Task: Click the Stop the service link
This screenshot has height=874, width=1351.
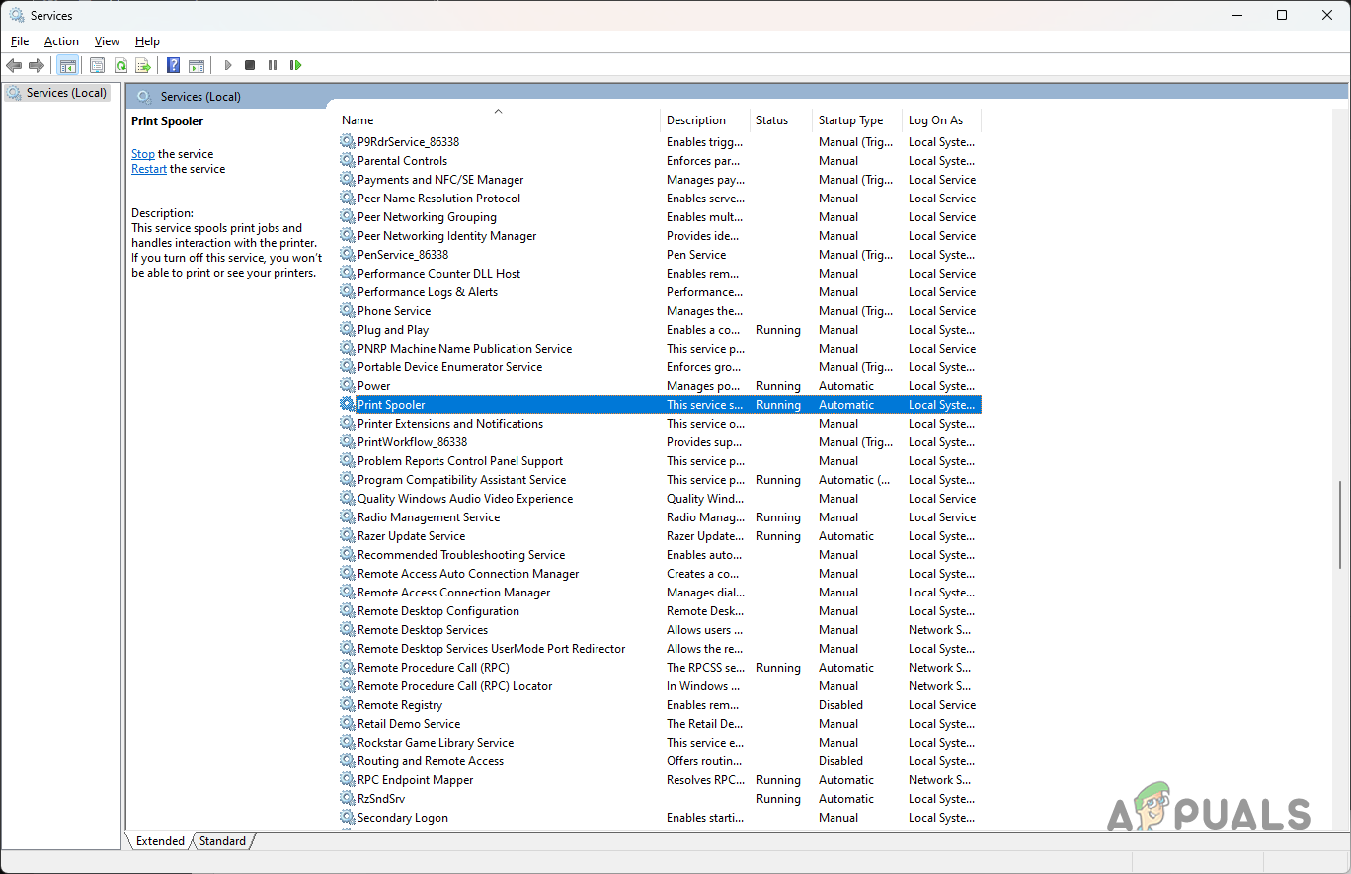Action: click(143, 154)
